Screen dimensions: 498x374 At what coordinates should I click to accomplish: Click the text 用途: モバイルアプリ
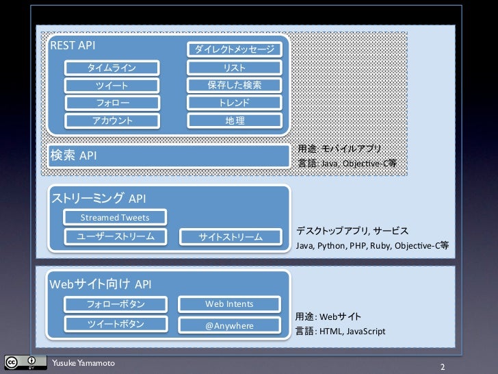click(x=339, y=149)
